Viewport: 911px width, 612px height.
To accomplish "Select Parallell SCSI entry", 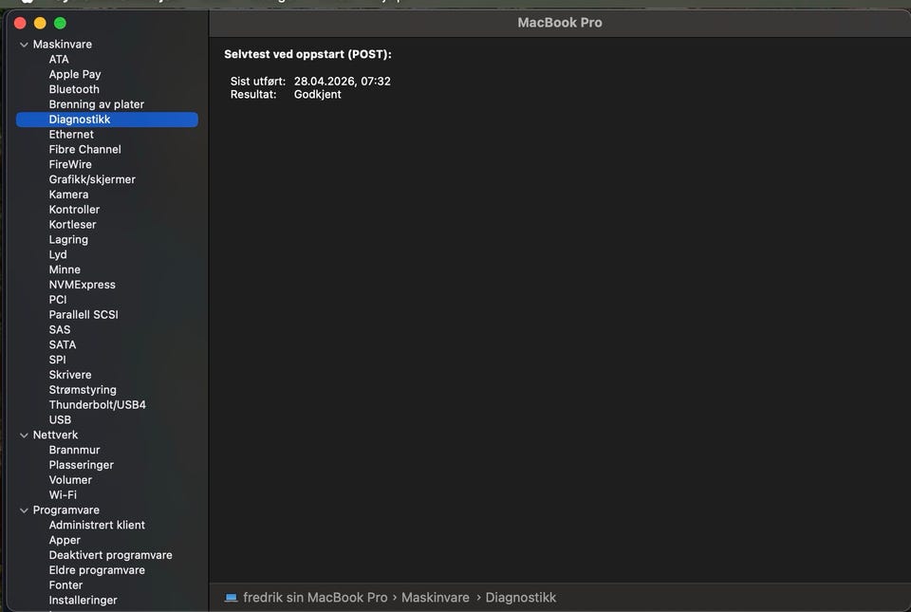I will pyautogui.click(x=84, y=315).
